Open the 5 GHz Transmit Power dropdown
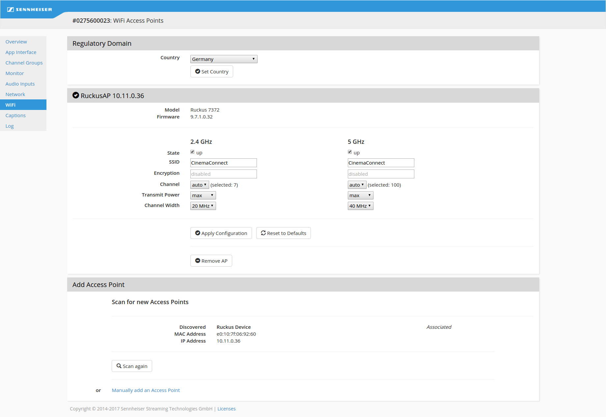This screenshot has height=417, width=606. click(x=360, y=195)
